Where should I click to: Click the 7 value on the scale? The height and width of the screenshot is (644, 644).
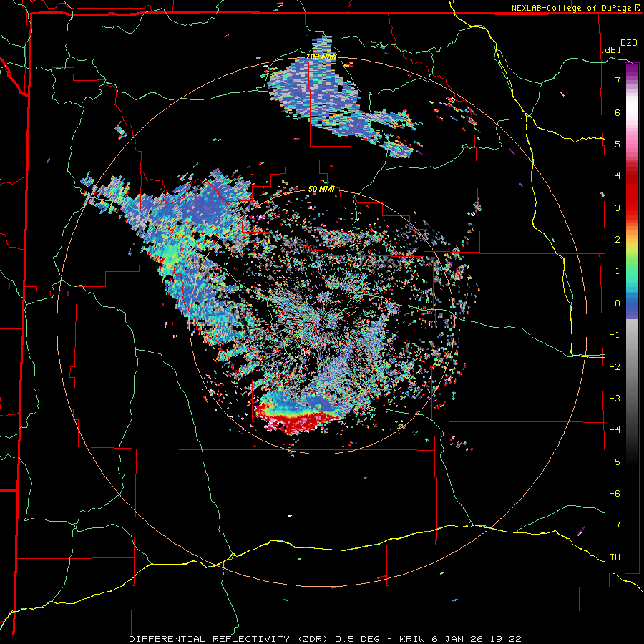coord(618,80)
